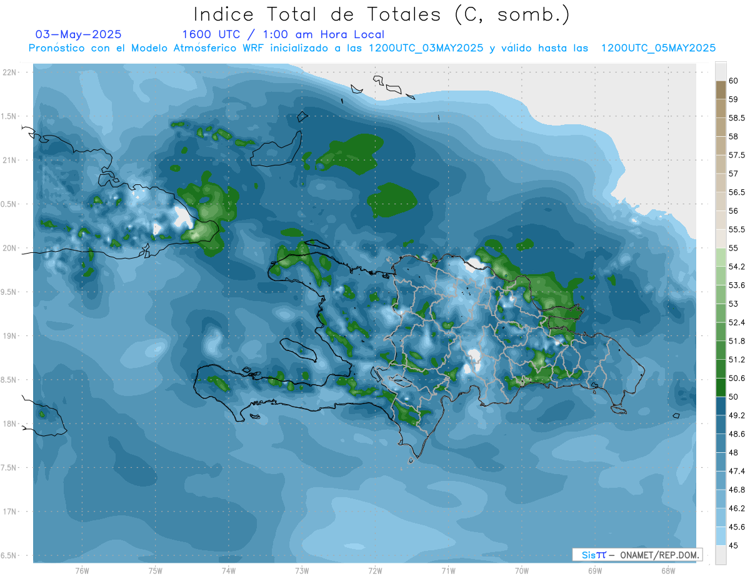
Task: Click the '68W' longitude label
Action: (668, 570)
